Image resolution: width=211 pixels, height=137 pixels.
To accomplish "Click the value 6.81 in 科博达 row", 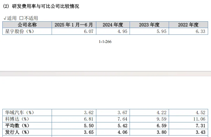I will (89, 119).
